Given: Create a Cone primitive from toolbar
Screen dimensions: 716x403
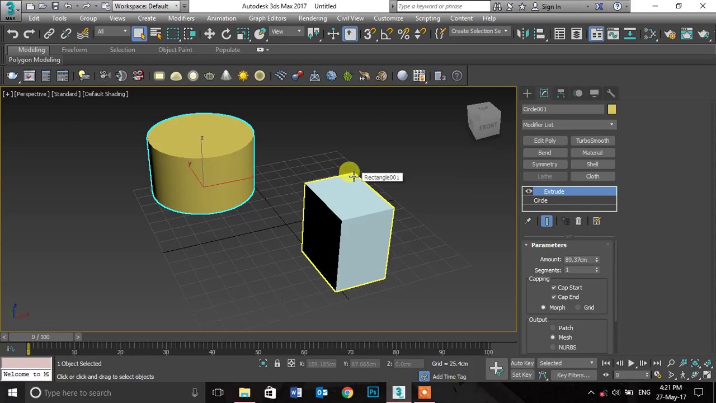Looking at the screenshot, I should 226,76.
